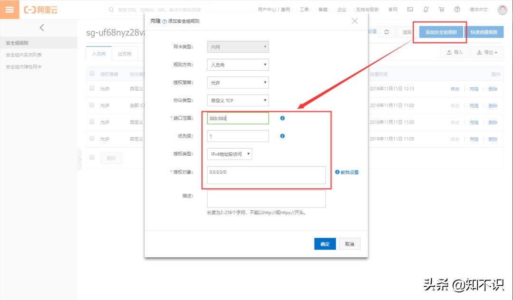Viewport: 513px width, 300px height.
Task: Click info icon next to priority field
Action: 282,136
